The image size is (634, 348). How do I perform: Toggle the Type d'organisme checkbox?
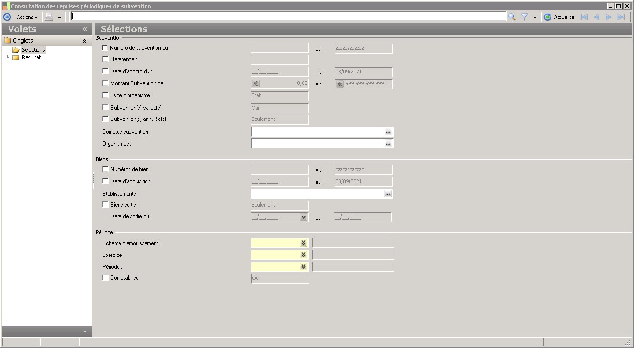point(105,95)
